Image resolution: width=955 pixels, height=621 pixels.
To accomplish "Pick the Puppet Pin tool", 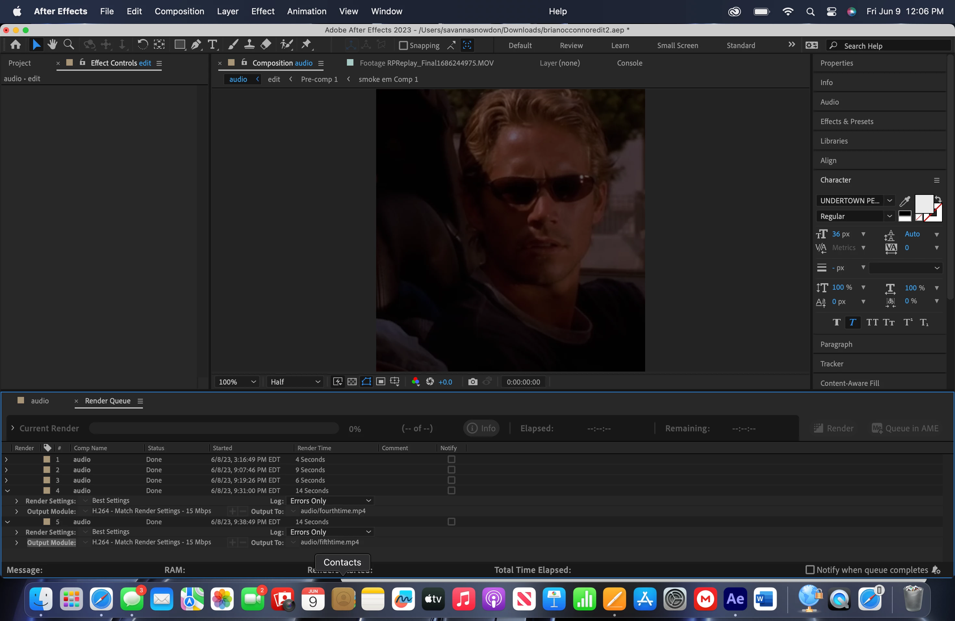I will click(307, 44).
